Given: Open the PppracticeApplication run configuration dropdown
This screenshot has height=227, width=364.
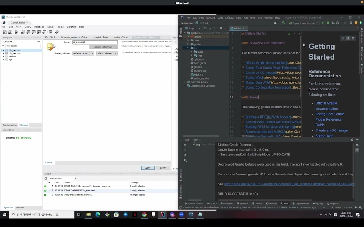Looking at the screenshot, I should [303, 23].
